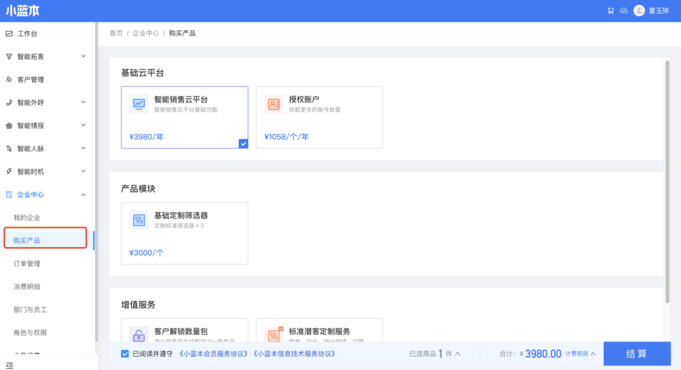Collapse the 企业中心 sidebar section
The height and width of the screenshot is (370, 681).
click(x=84, y=195)
